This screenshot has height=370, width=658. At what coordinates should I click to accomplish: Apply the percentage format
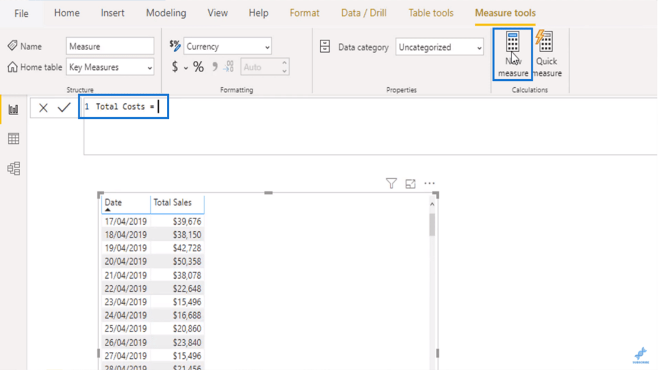(x=198, y=67)
